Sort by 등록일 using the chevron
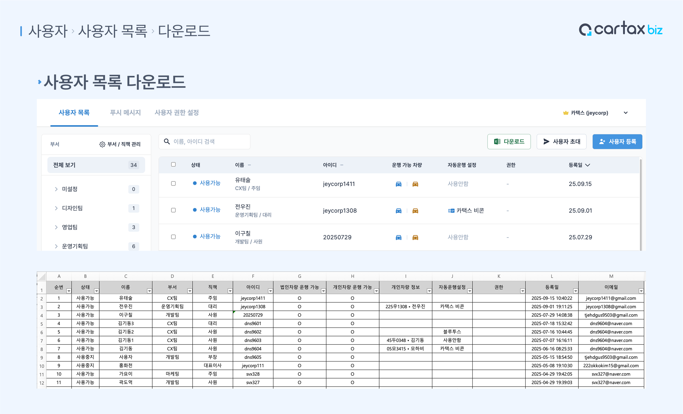683x414 pixels. pyautogui.click(x=588, y=165)
